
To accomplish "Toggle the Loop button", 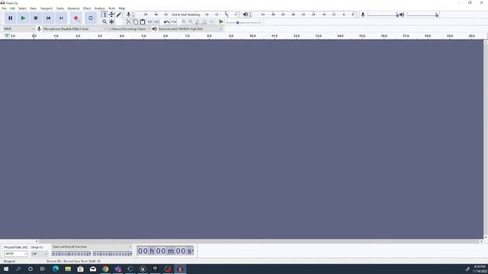I will coord(91,18).
